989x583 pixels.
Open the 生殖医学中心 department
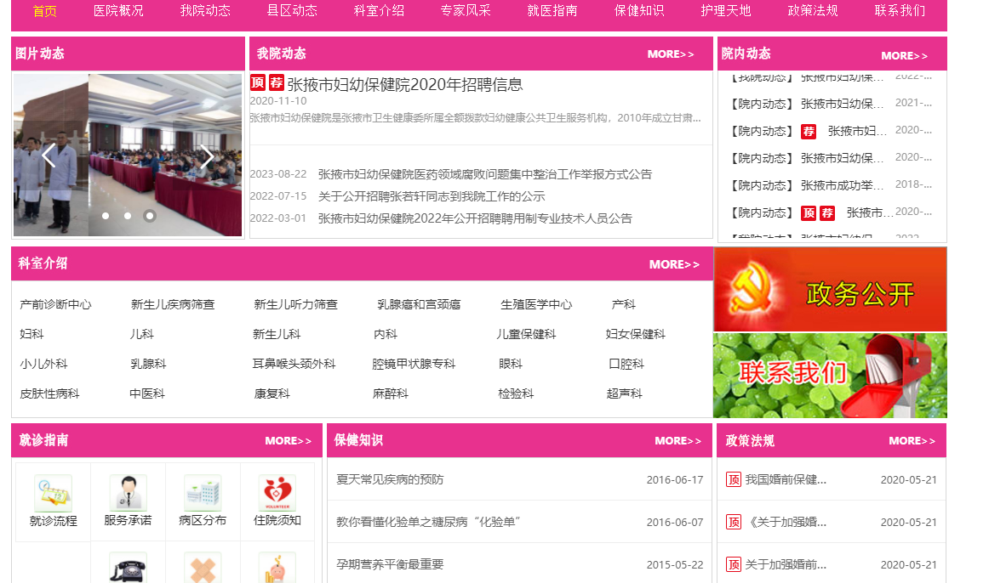coord(536,305)
